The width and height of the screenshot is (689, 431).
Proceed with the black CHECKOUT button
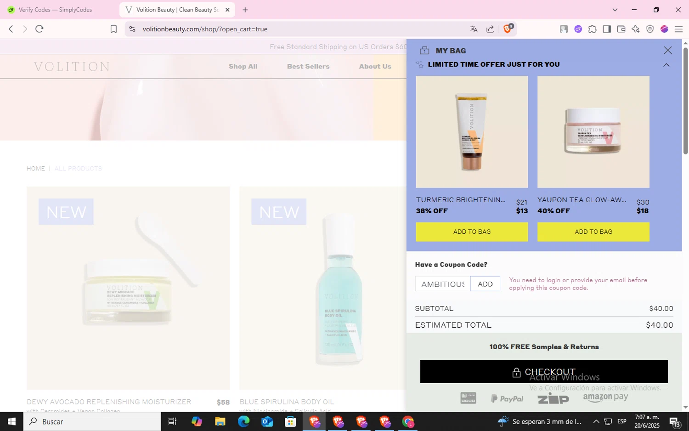click(x=544, y=372)
